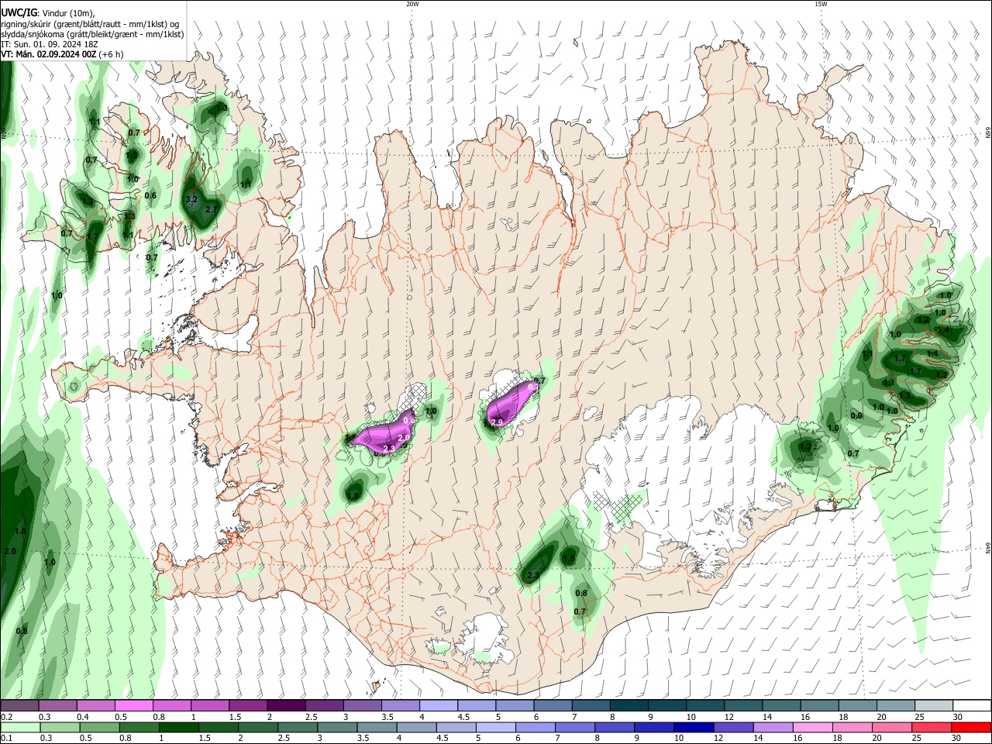Viewport: 992px width, 744px height.
Task: Pick the darkest green 1–1.5 rain legend swatch
Action: [x=178, y=727]
